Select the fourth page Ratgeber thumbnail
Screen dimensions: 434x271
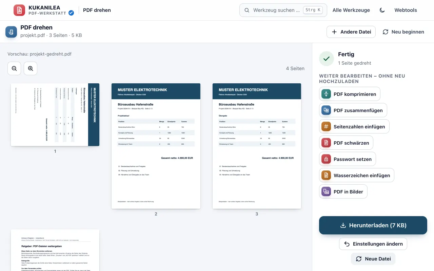click(55, 250)
